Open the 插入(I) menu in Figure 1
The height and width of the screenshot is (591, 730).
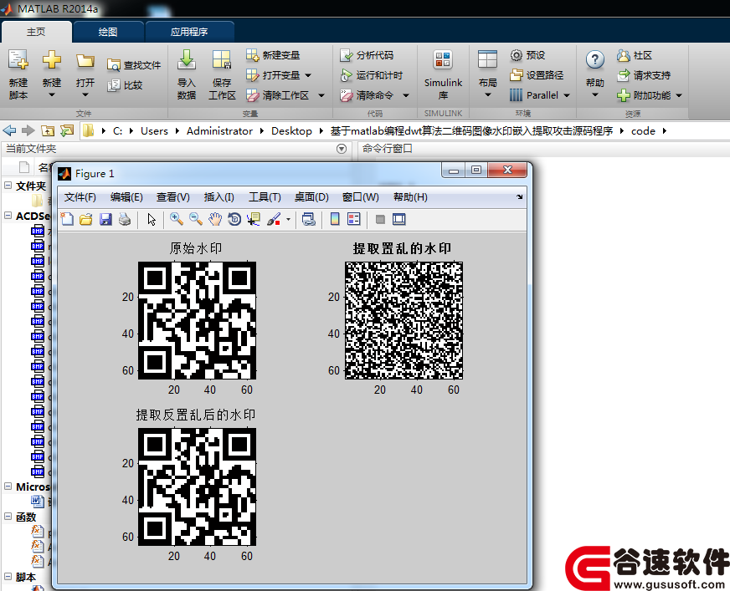pos(218,197)
